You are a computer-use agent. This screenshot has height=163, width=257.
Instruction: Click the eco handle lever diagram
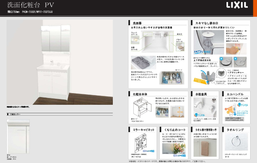coord(230,110)
